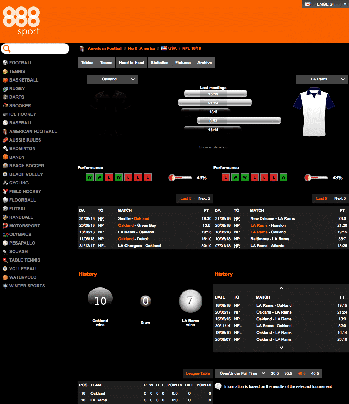Click LA Rams link in Houston match row
The image size is (349, 404).
pos(259,226)
